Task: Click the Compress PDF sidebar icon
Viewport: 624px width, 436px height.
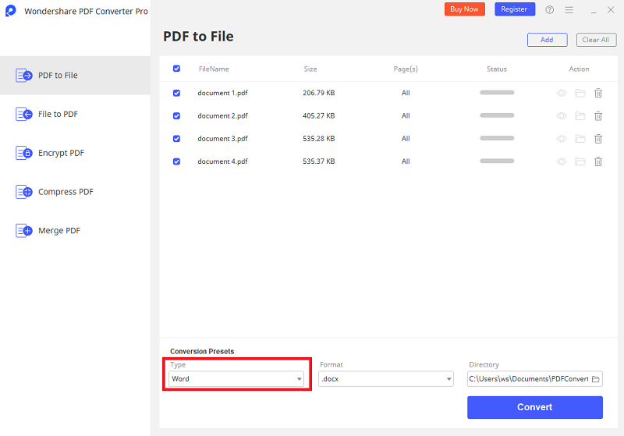Action: pos(24,192)
